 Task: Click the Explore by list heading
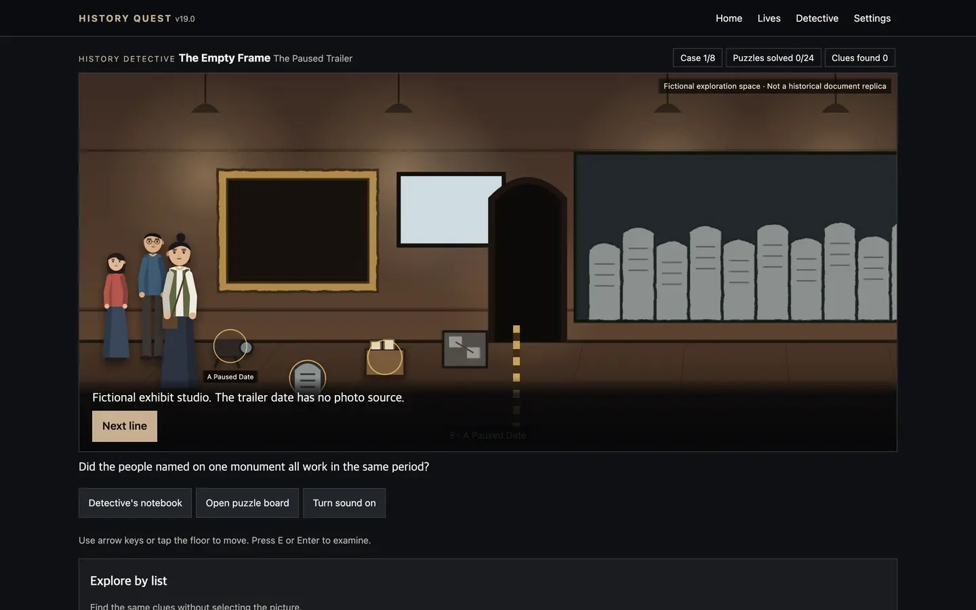coord(129,581)
